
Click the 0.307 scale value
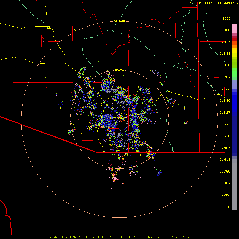225,183
